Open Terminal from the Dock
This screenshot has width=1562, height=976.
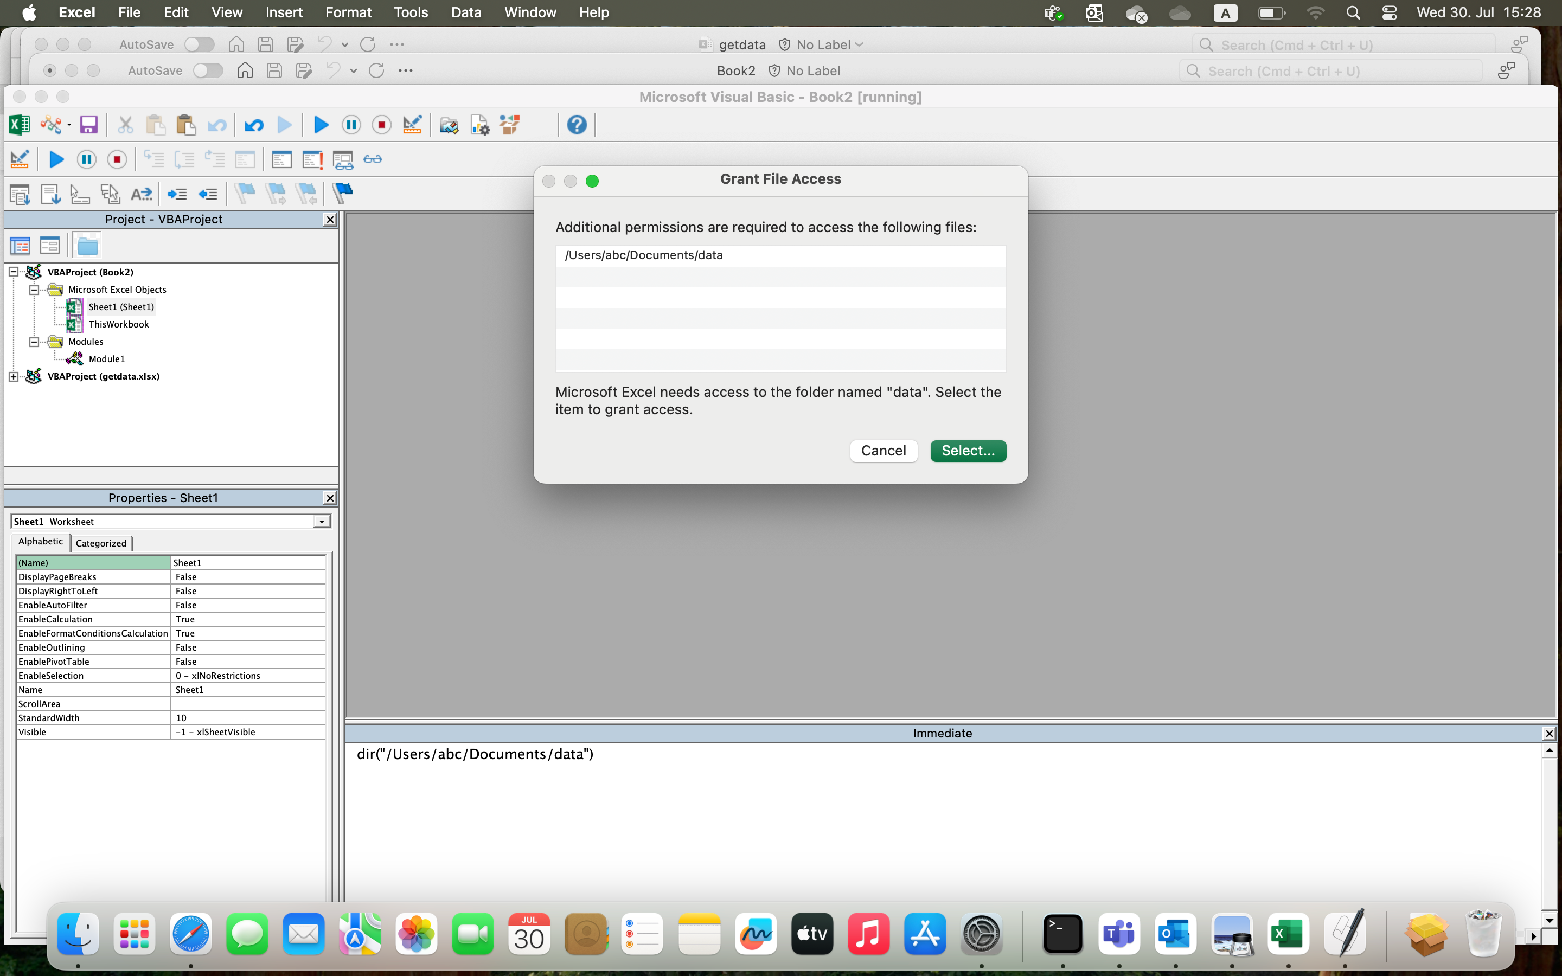(1062, 934)
